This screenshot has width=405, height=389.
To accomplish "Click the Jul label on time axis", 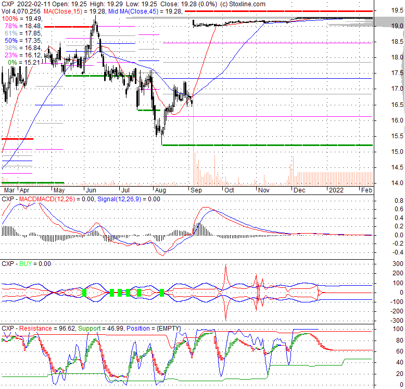I will (125, 190).
